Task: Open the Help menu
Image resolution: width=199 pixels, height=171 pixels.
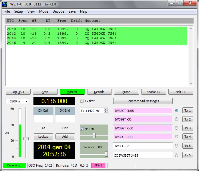Action: (83, 11)
